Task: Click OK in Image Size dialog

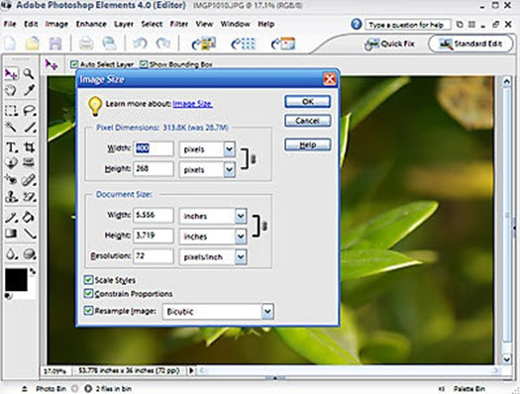Action: [307, 102]
